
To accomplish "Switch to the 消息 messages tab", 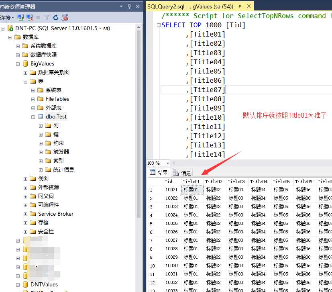I will pyautogui.click(x=182, y=173).
